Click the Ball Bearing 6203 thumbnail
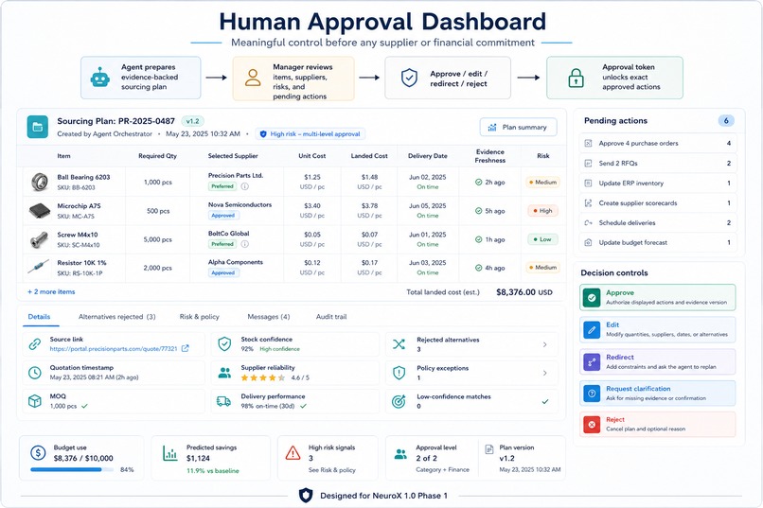This screenshot has height=508, width=763. [x=40, y=182]
